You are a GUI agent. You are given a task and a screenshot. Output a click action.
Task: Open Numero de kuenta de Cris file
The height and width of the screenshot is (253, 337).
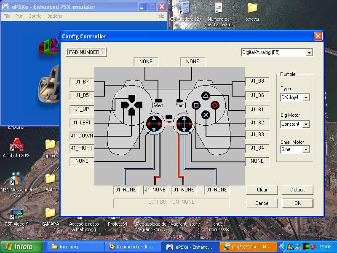219,14
